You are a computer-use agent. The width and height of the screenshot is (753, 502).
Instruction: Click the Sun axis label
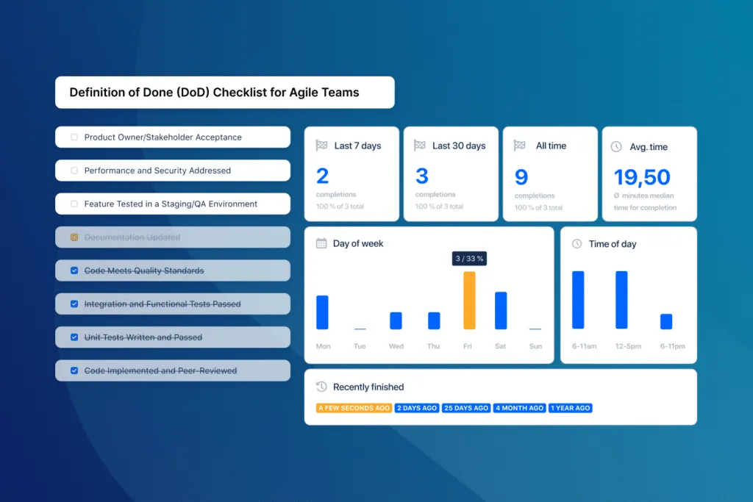tap(535, 346)
